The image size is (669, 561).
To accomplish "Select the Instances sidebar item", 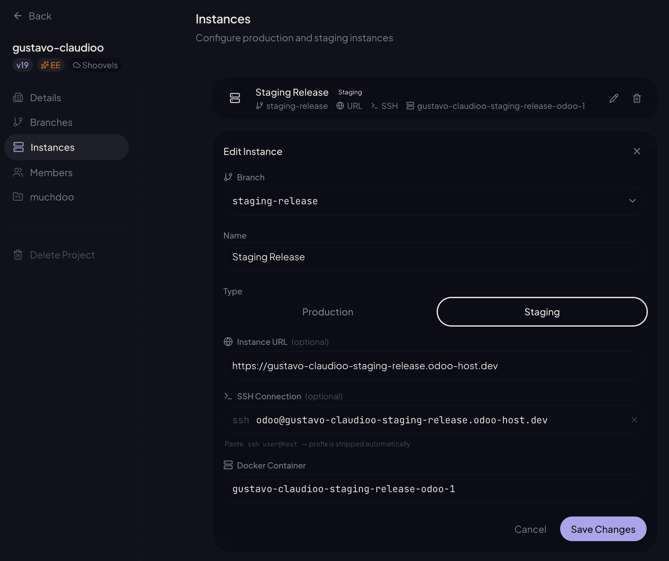I will coord(67,147).
